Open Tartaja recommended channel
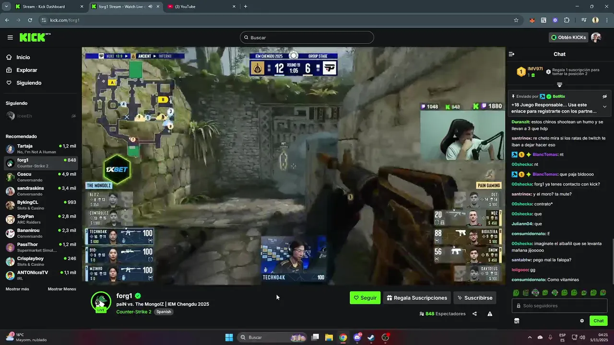 [41, 149]
